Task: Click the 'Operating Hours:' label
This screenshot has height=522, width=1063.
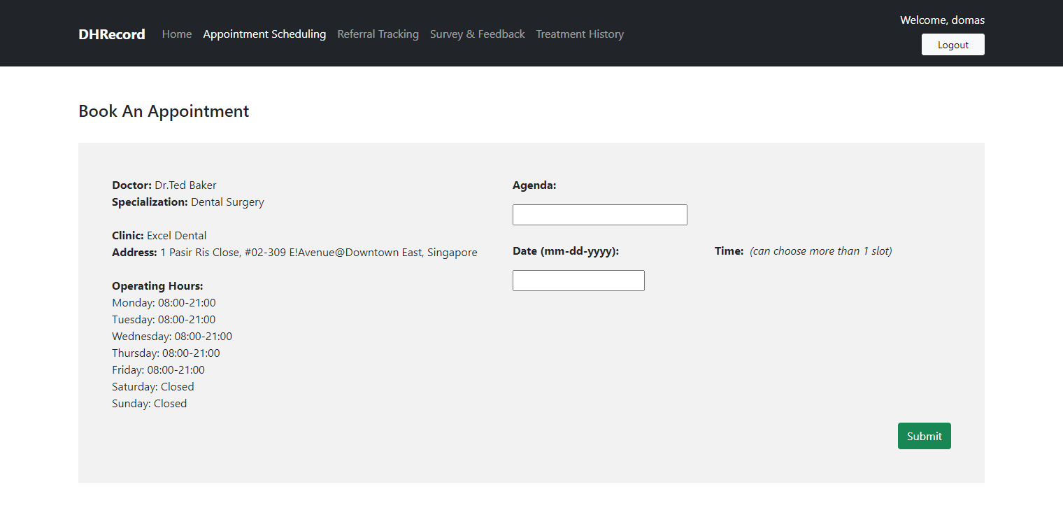Action: tap(157, 286)
